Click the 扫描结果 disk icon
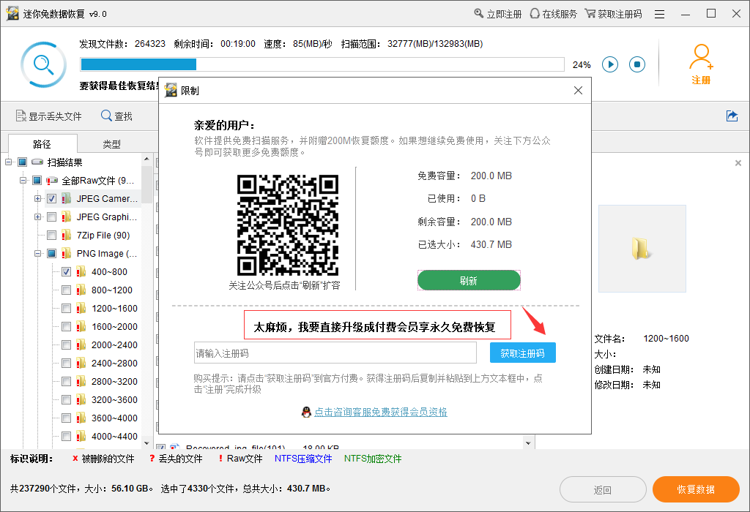750x512 pixels. pos(37,162)
